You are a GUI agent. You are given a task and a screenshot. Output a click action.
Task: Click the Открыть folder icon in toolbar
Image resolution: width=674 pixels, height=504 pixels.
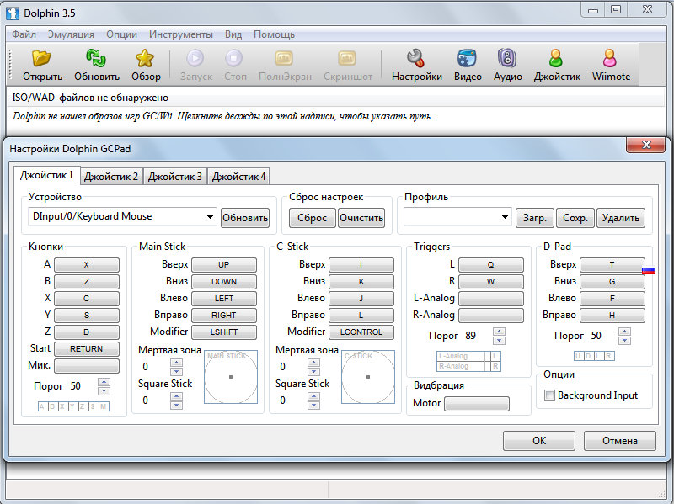click(x=41, y=58)
